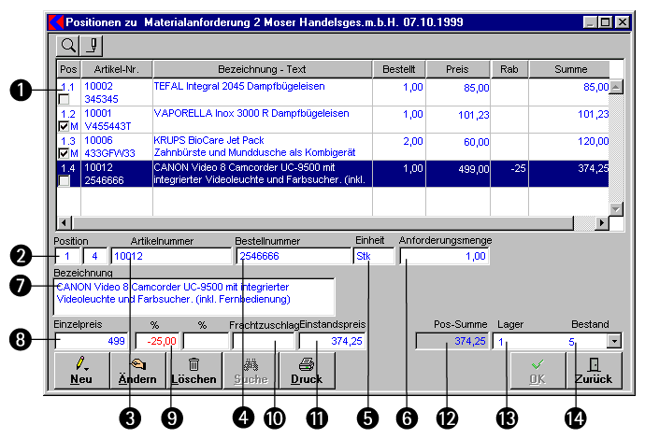Click the OK checkmark button
645x439 pixels.
point(538,371)
